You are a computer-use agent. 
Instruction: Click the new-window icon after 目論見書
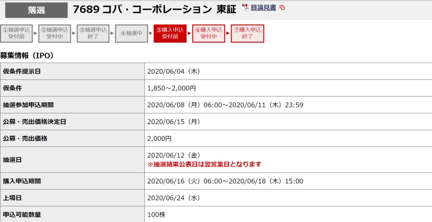pyautogui.click(x=282, y=8)
